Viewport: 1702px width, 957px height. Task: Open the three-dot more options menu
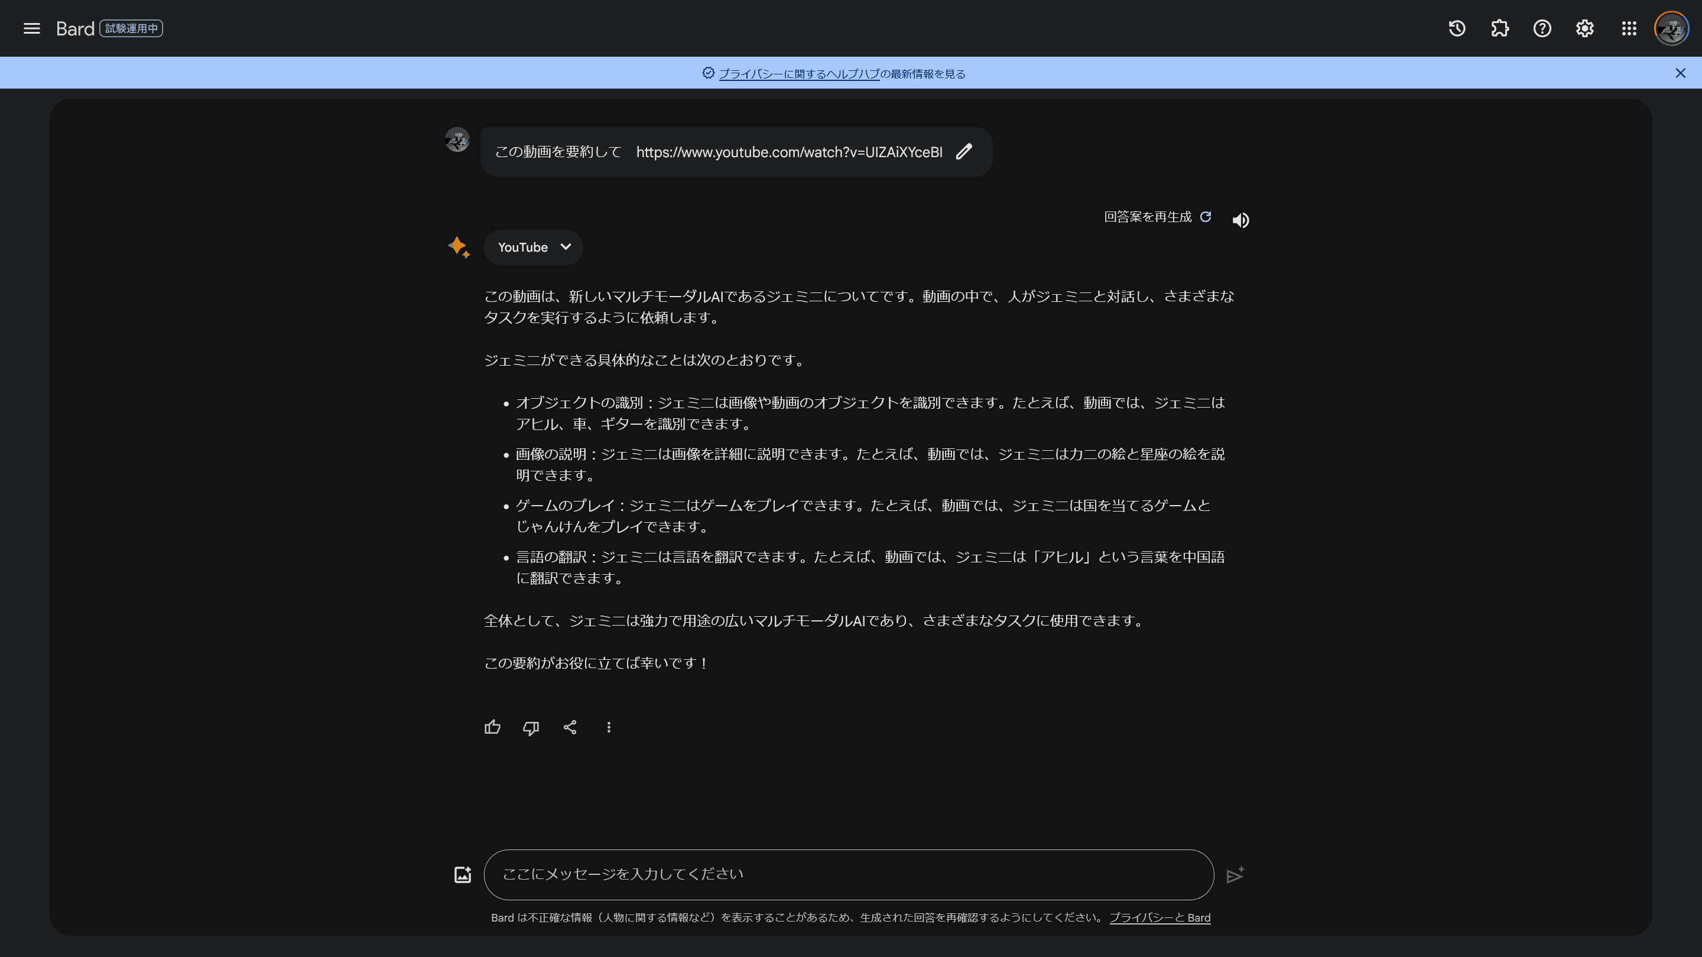click(609, 727)
